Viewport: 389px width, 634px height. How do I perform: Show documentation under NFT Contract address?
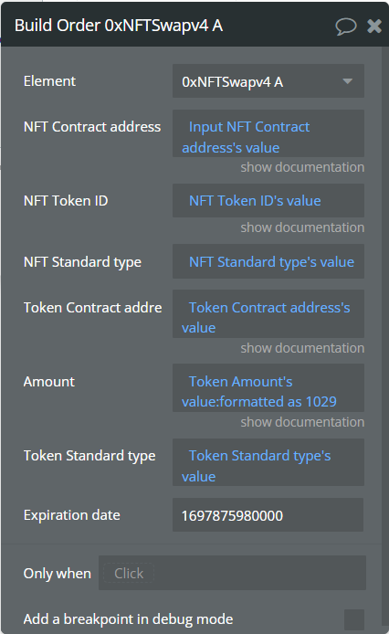click(302, 167)
